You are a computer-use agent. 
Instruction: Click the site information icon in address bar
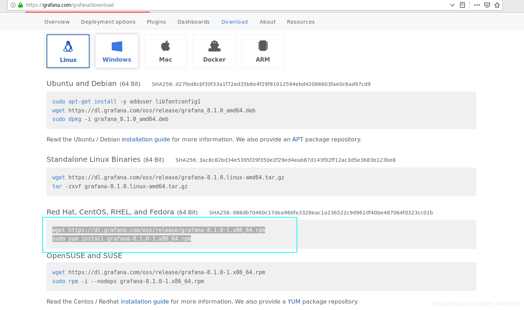point(13,5)
